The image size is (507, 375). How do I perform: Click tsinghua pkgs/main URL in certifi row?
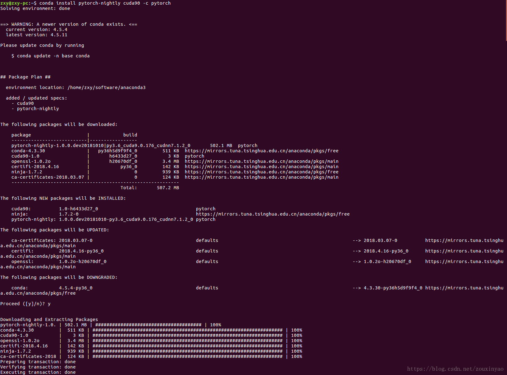262,167
